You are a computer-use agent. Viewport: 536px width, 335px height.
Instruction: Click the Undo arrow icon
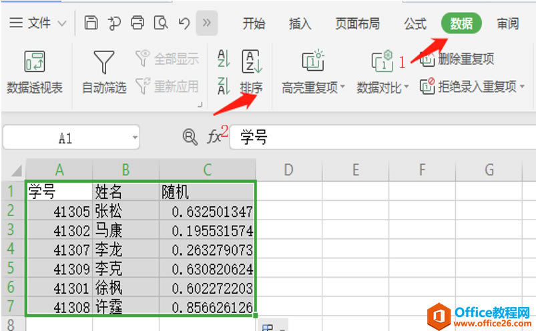tap(184, 23)
